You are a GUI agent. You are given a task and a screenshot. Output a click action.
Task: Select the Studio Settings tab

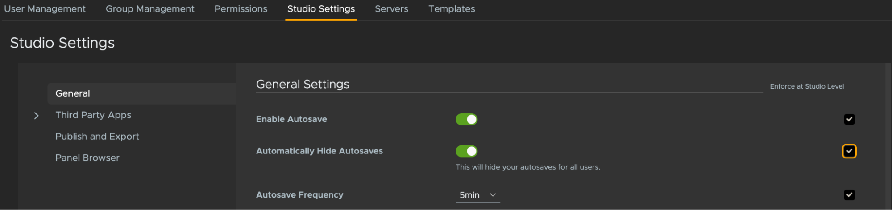[x=321, y=9]
